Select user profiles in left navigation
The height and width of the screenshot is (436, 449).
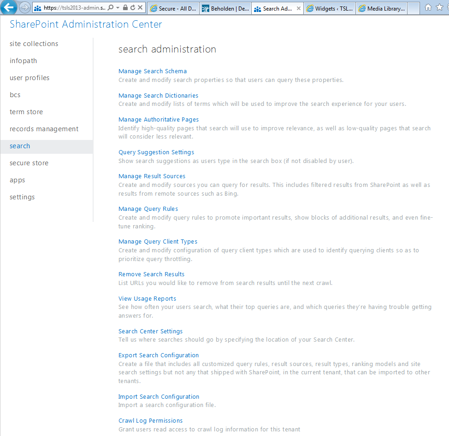(30, 78)
